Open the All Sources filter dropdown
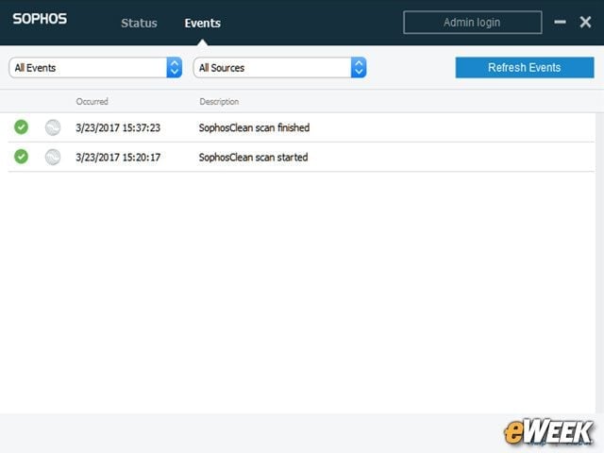 [279, 68]
